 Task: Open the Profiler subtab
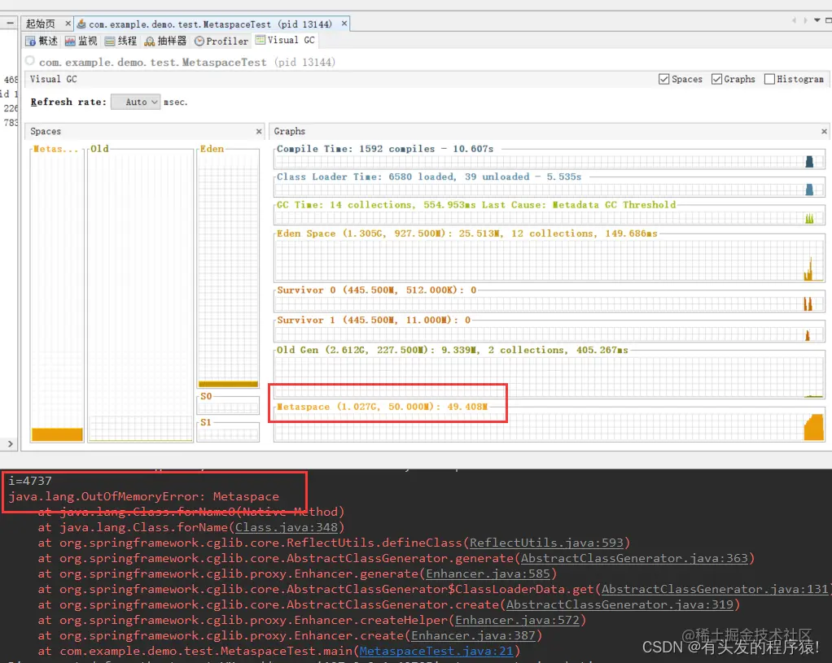[x=221, y=41]
